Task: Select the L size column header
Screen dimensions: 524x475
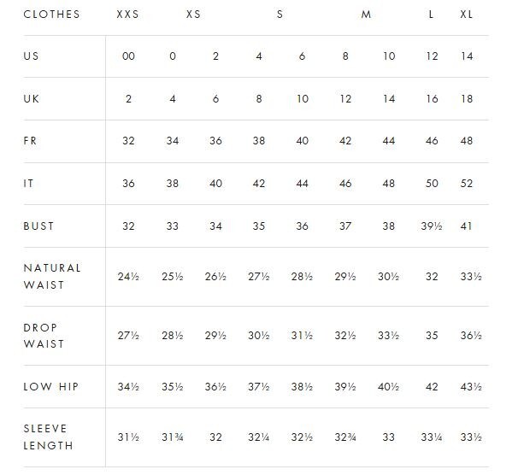Action: 432,15
